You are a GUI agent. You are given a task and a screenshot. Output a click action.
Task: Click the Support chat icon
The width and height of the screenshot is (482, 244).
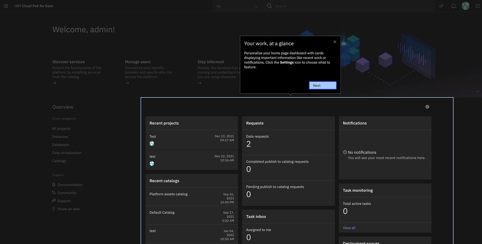[53, 201]
